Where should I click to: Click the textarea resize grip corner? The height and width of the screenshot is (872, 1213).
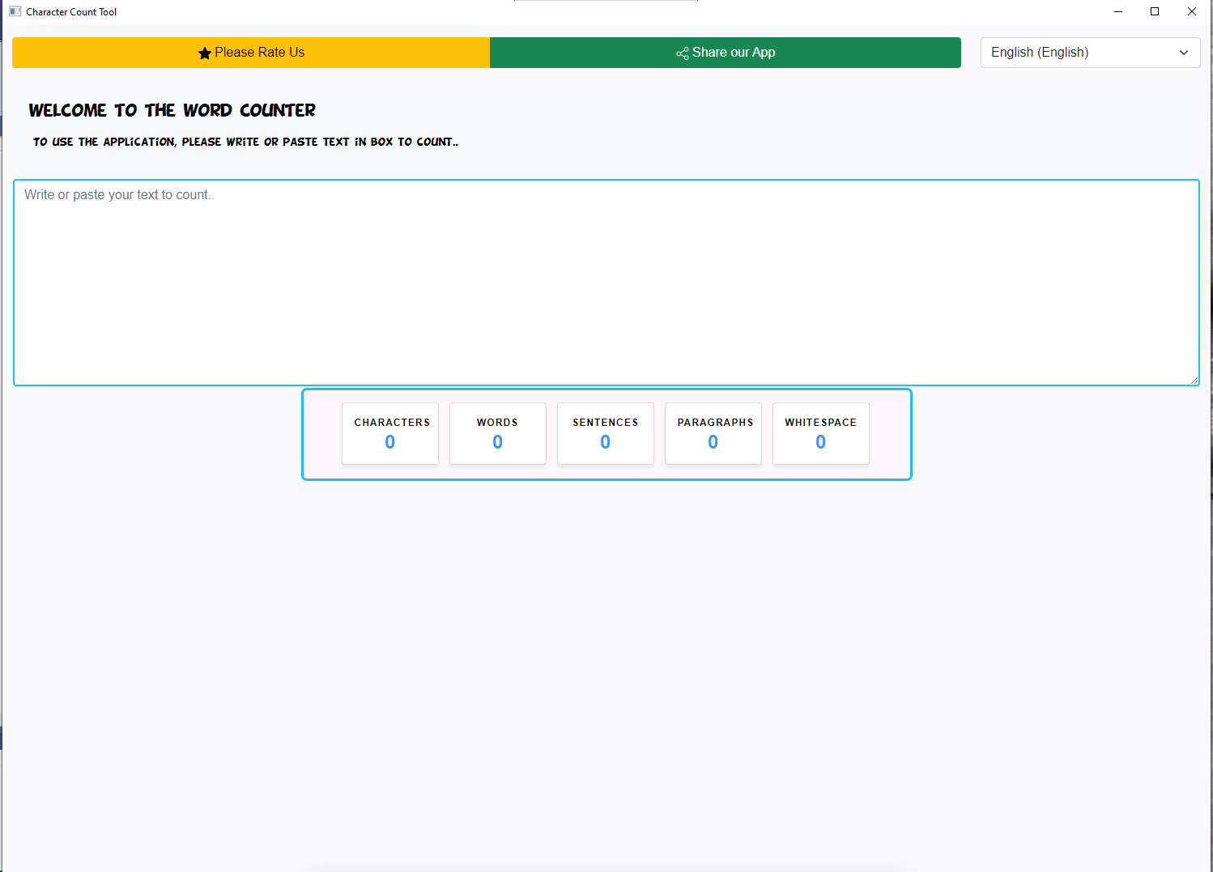click(x=1194, y=380)
